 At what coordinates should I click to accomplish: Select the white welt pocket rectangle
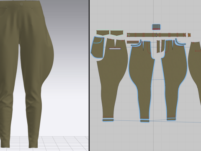click(115, 49)
